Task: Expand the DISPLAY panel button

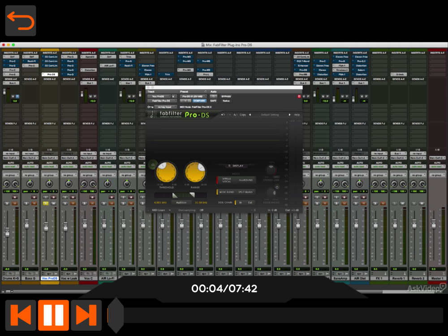Action: coord(236,166)
